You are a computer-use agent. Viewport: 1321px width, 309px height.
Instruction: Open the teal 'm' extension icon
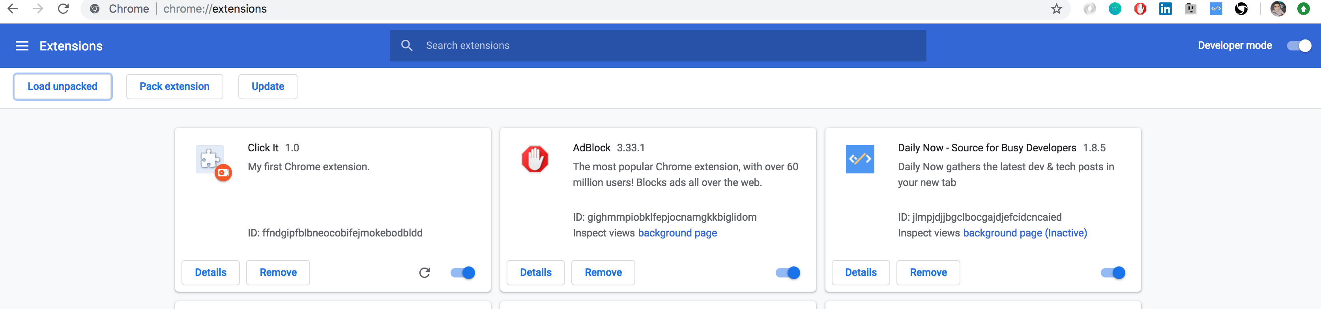coord(1115,9)
